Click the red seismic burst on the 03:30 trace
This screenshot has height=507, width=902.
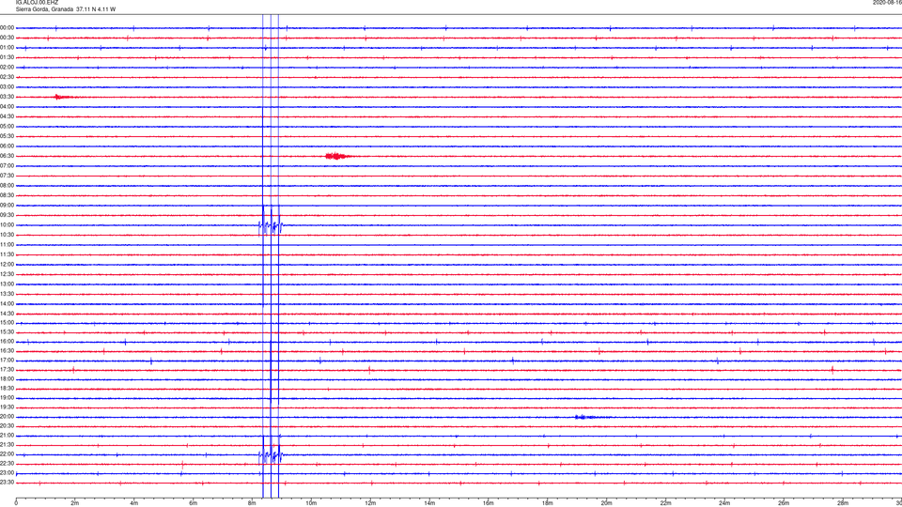63,97
